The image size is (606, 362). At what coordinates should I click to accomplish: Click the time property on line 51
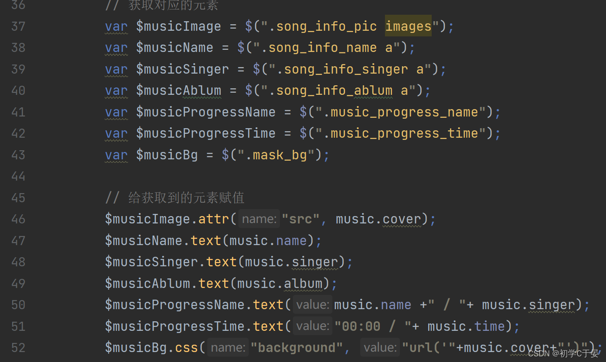[490, 326]
